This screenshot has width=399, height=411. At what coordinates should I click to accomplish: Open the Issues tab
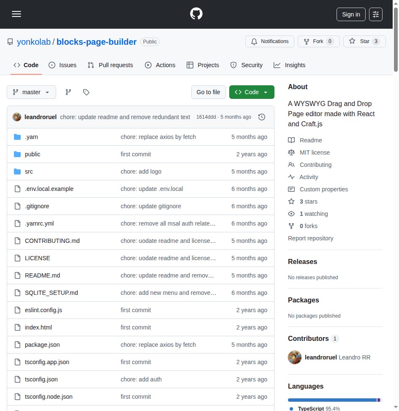(62, 65)
